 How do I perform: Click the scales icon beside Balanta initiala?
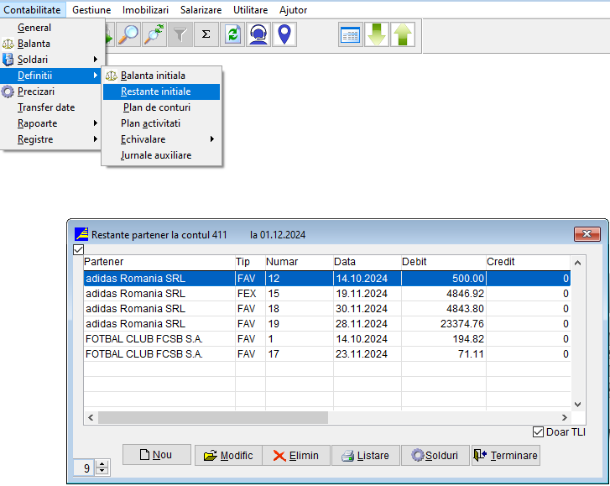112,76
